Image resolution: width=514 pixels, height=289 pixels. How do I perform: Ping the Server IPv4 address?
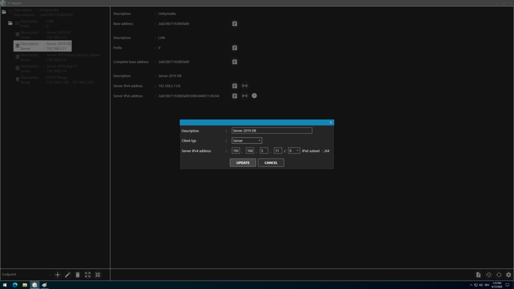(x=244, y=86)
